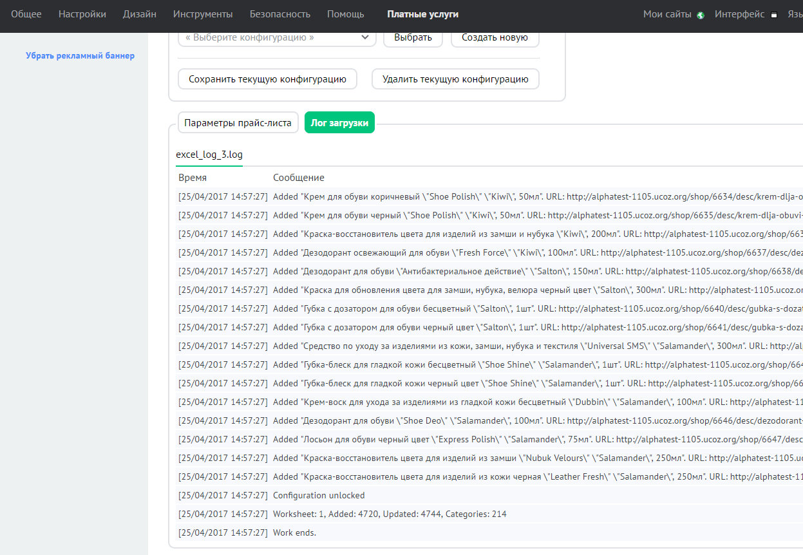Open the Общее menu

tap(26, 14)
